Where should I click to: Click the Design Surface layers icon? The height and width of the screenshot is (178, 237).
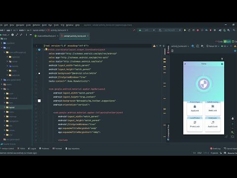[193, 46]
